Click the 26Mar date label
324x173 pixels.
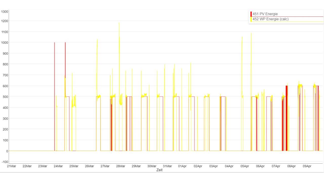[89, 166]
